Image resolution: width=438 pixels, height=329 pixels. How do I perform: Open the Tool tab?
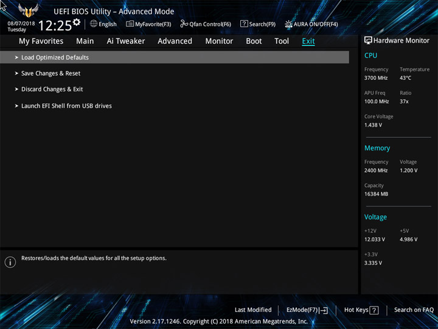click(282, 41)
